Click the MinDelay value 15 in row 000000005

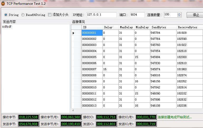pyautogui.click(x=142, y=57)
